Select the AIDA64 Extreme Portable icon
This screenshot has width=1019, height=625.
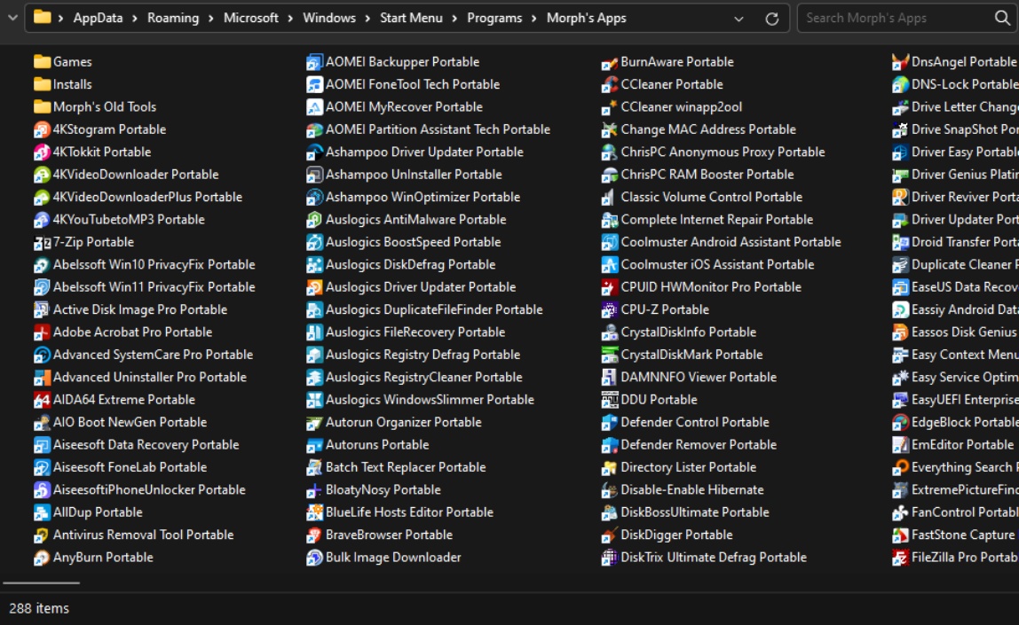[42, 400]
